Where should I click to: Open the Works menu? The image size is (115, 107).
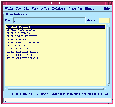pyautogui.click(x=9, y=8)
